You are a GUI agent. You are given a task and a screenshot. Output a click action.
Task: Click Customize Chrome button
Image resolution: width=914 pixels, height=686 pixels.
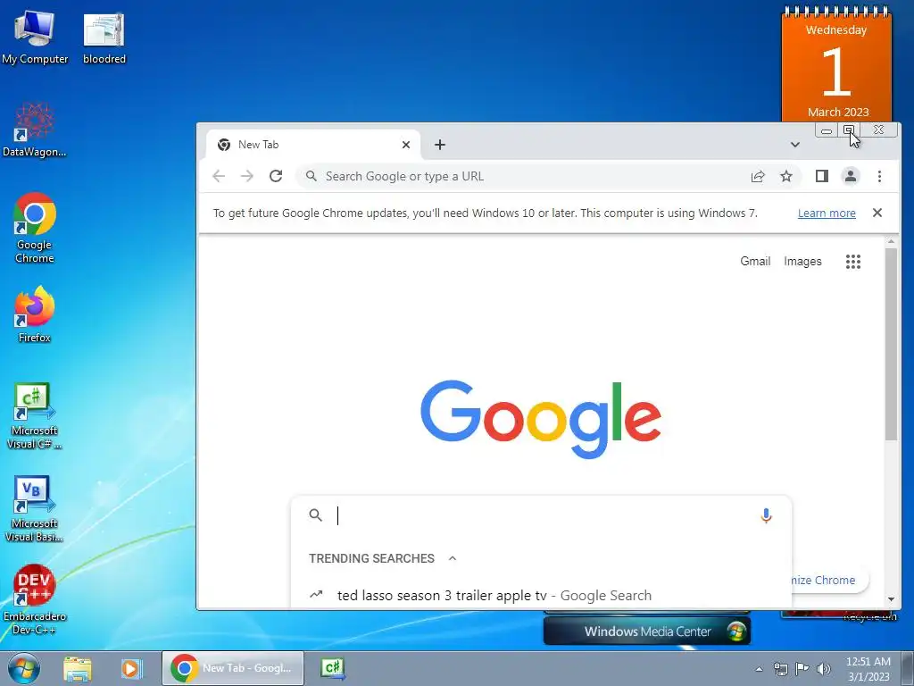coord(829,581)
